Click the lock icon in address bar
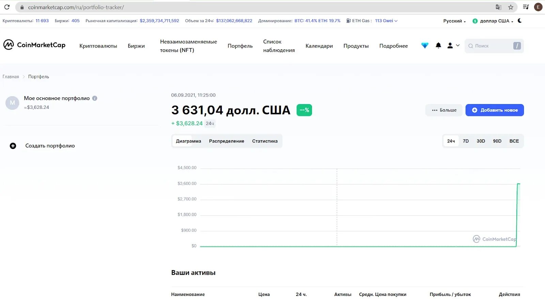The width and height of the screenshot is (545, 299). 22,7
